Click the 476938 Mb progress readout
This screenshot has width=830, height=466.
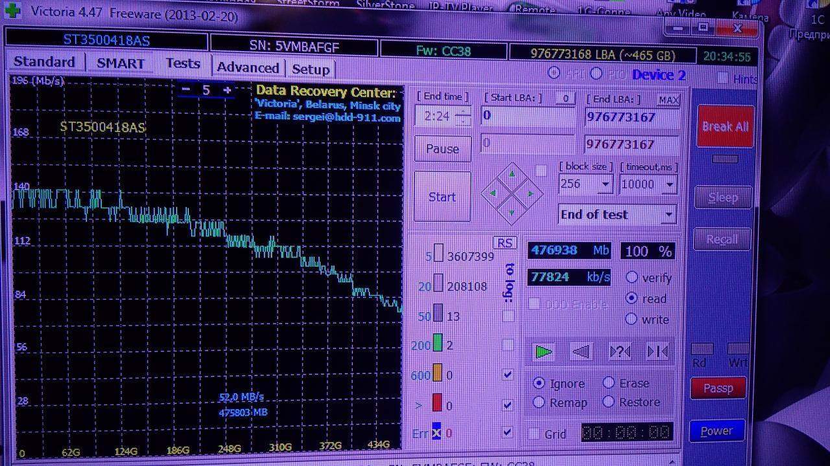click(570, 250)
